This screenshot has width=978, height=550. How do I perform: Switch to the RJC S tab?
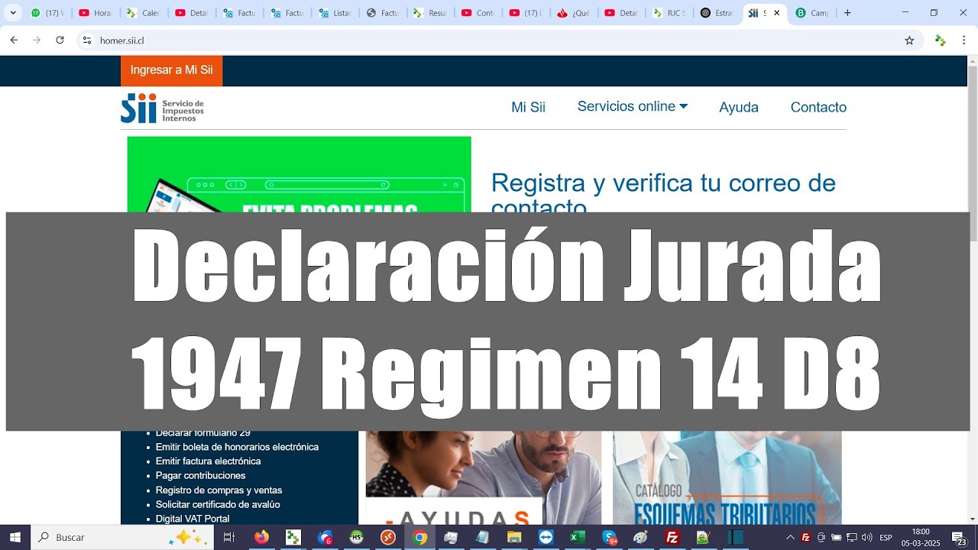[669, 13]
